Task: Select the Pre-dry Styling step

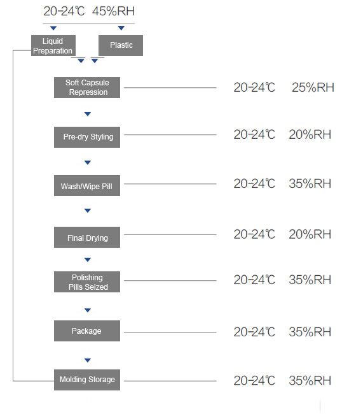Action: pyautogui.click(x=87, y=137)
